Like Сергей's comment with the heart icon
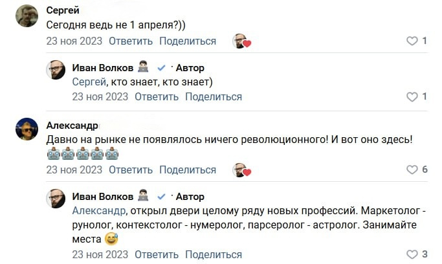 [x=412, y=41]
